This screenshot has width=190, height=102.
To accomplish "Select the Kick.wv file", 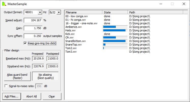I will (70, 34).
